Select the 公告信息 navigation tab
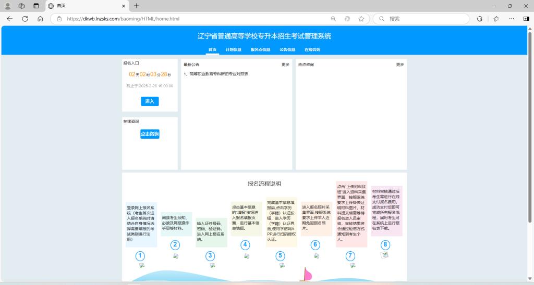 pos(287,50)
